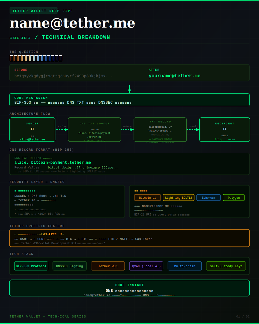259x324 pixels.
Task: Select the CORE INSIGHT heading
Action: point(129,285)
